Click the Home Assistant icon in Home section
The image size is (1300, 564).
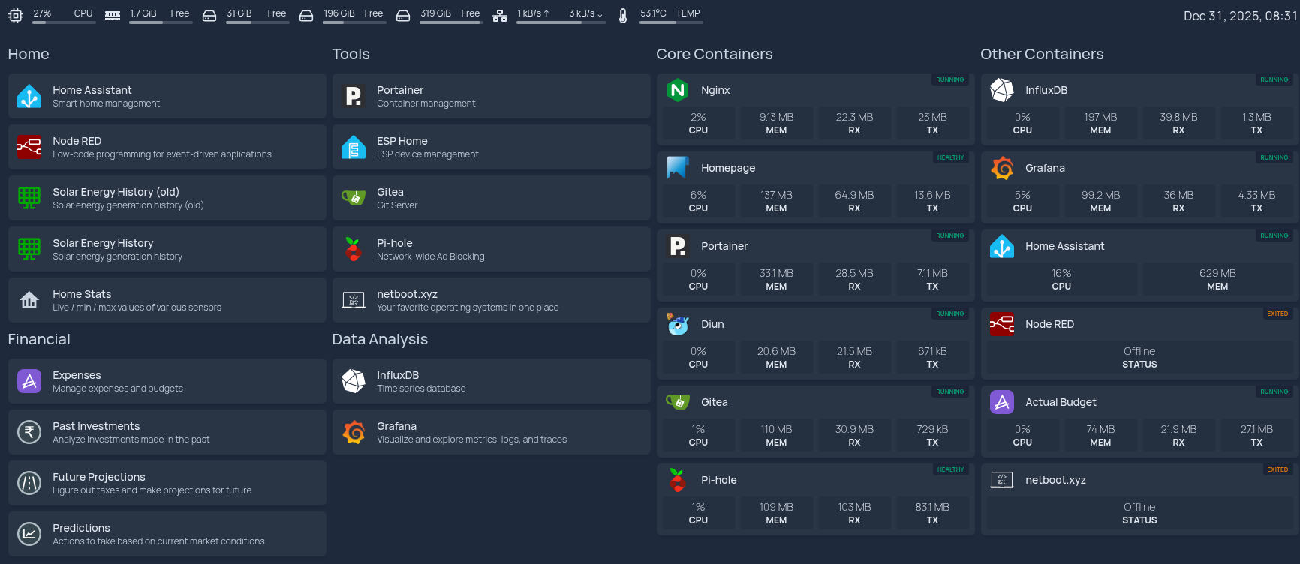point(29,97)
